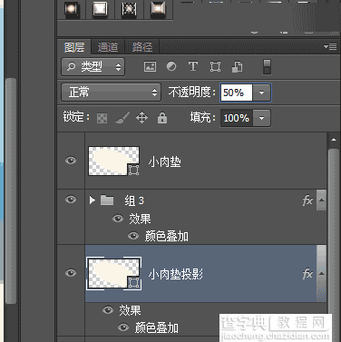Click the 不透明度 50% input field

(x=236, y=93)
